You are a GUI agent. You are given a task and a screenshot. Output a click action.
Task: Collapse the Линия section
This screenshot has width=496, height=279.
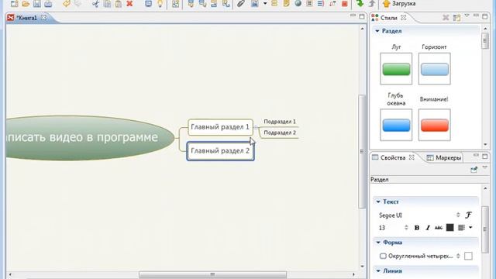pyautogui.click(x=378, y=270)
